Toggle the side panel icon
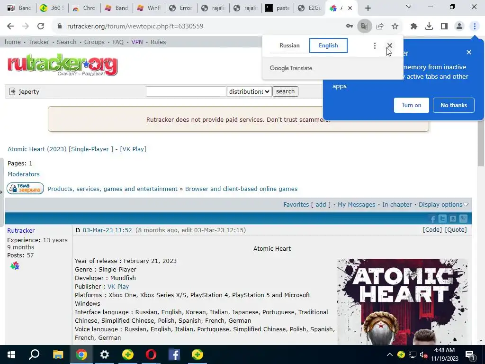 (444, 27)
